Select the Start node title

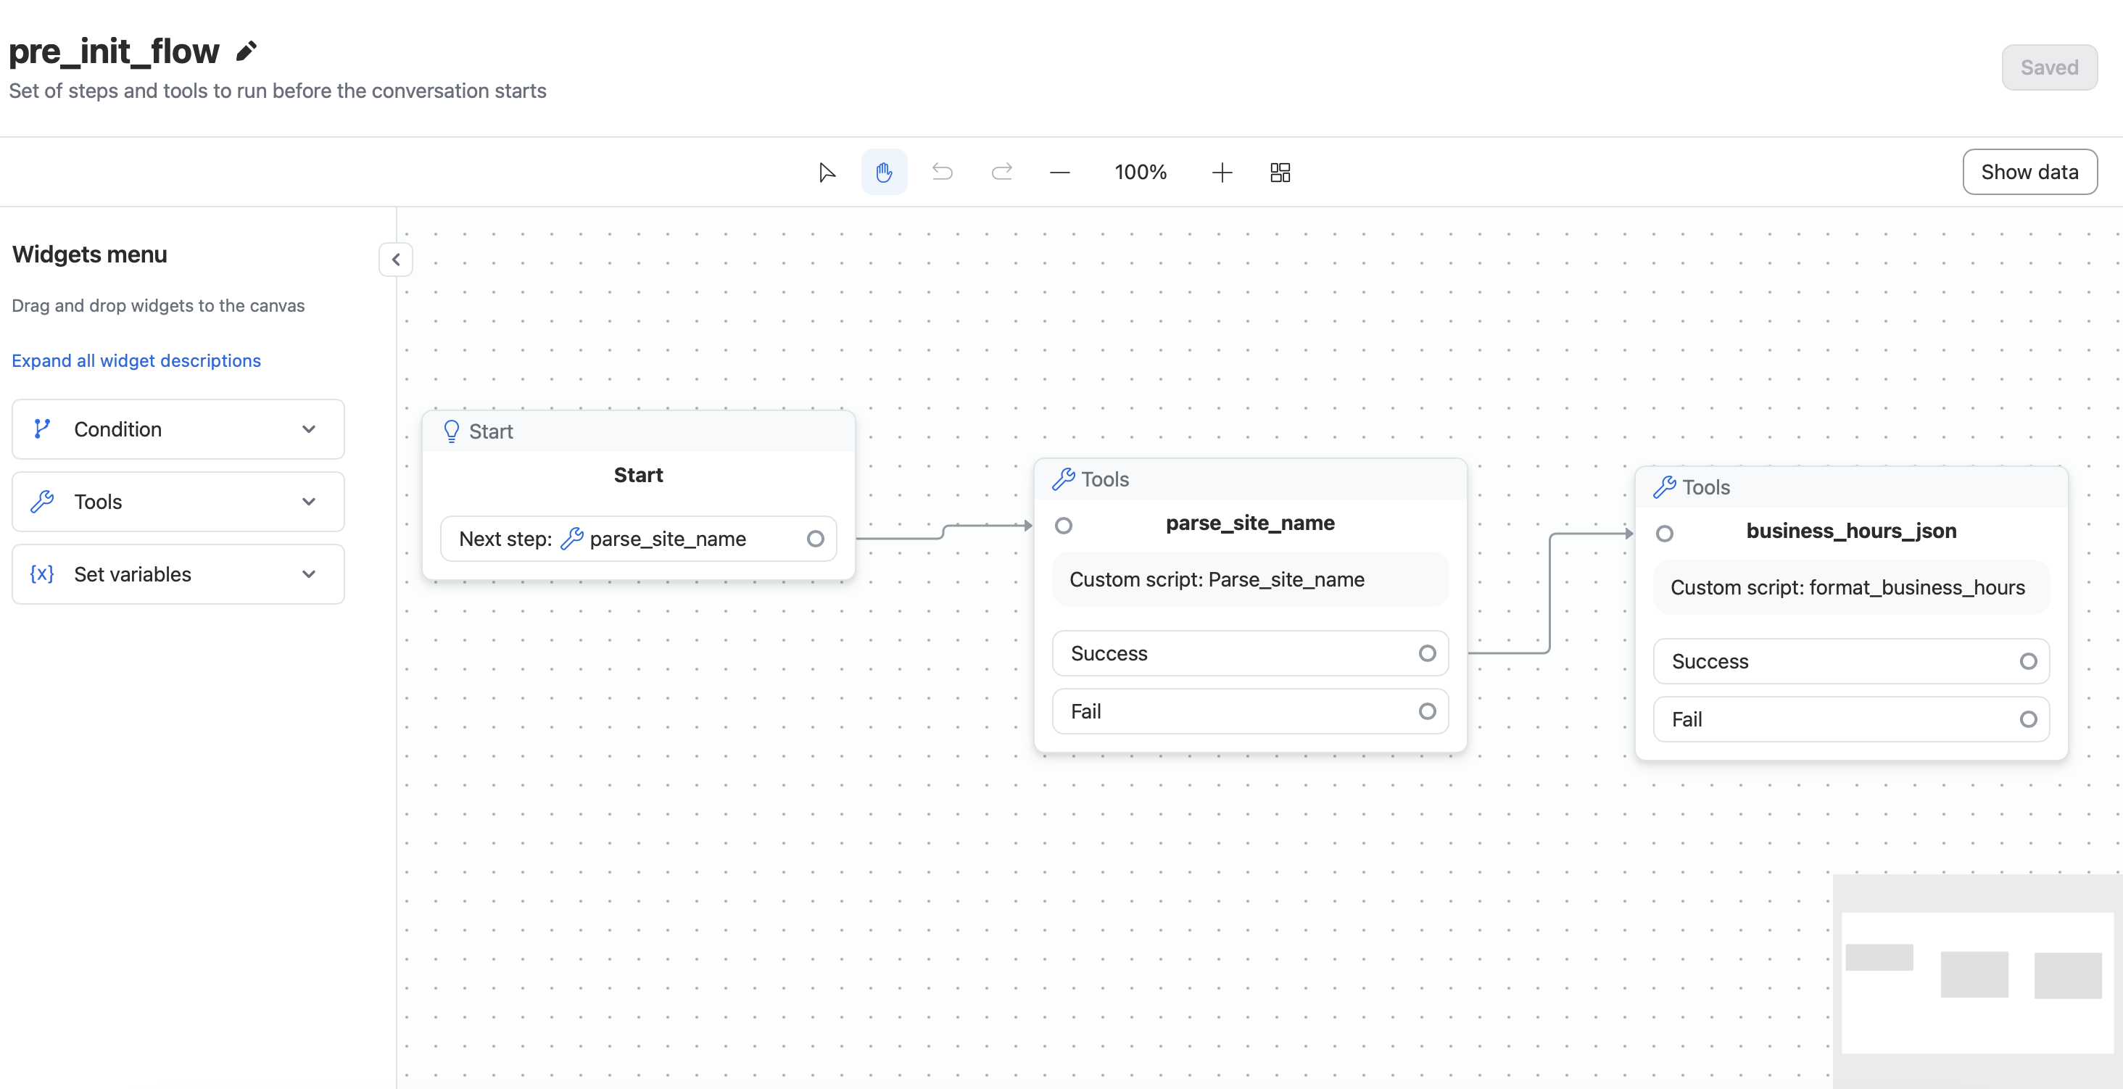click(638, 476)
